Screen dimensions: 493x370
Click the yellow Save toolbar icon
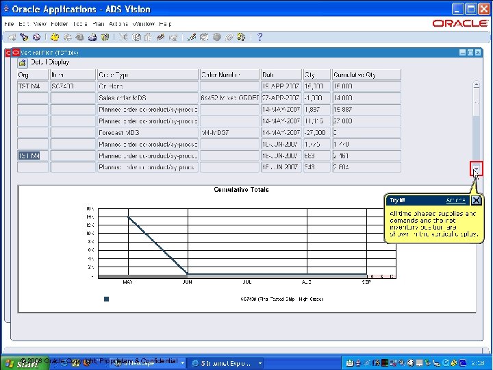pos(55,38)
